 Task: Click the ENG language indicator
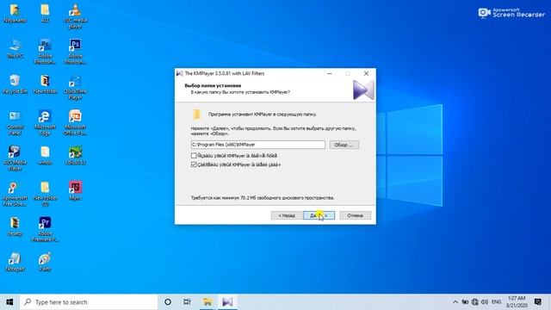[x=496, y=302]
